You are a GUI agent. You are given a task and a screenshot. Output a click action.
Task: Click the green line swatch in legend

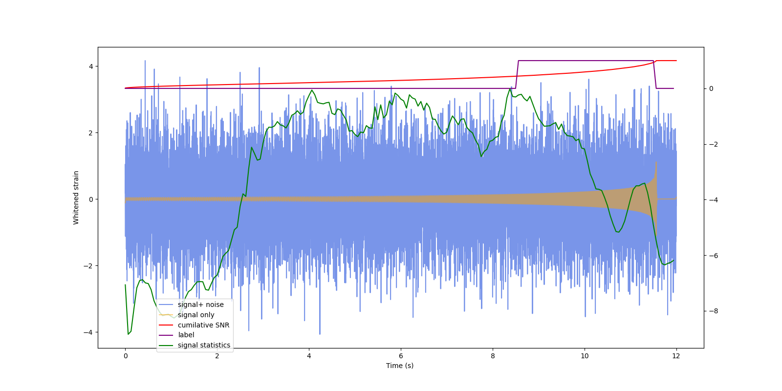[166, 346]
